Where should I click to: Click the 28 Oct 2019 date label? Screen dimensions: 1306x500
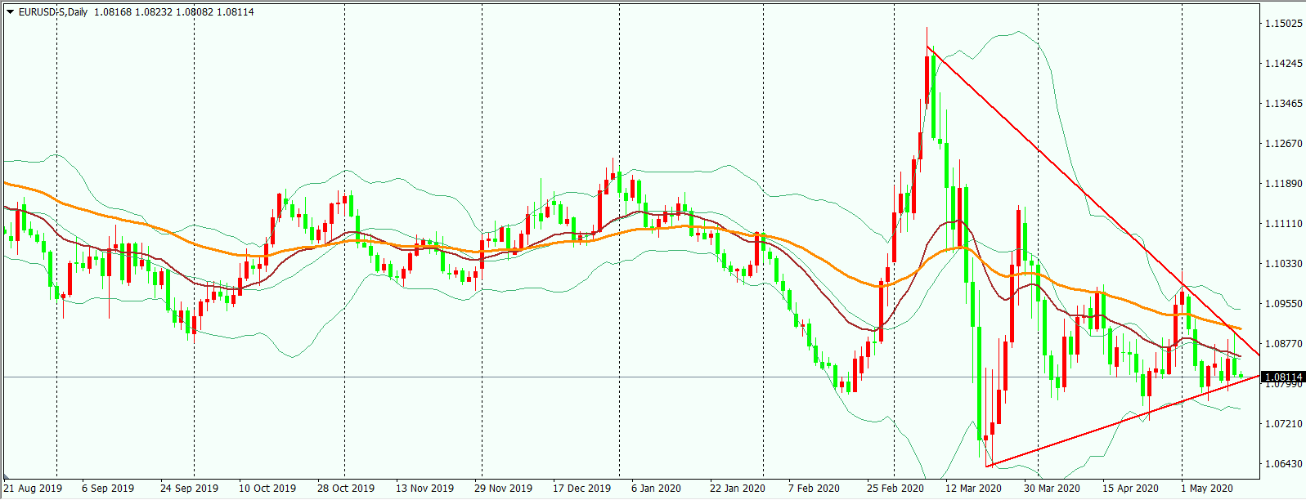(346, 489)
